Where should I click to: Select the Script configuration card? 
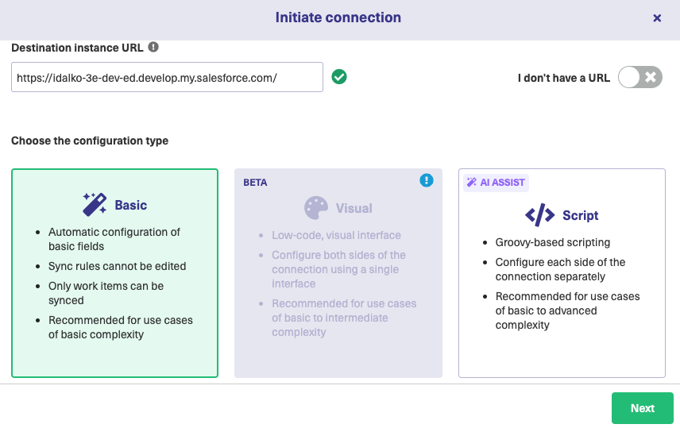(562, 273)
